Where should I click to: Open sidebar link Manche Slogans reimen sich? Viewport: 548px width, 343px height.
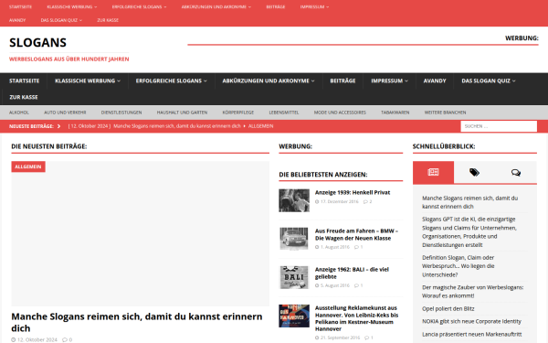[469, 202]
